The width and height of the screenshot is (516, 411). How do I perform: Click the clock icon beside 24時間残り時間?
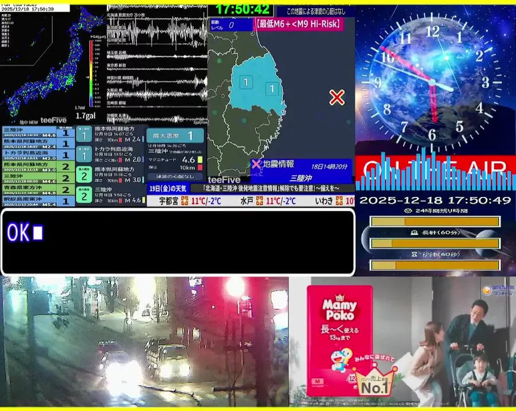tap(409, 211)
